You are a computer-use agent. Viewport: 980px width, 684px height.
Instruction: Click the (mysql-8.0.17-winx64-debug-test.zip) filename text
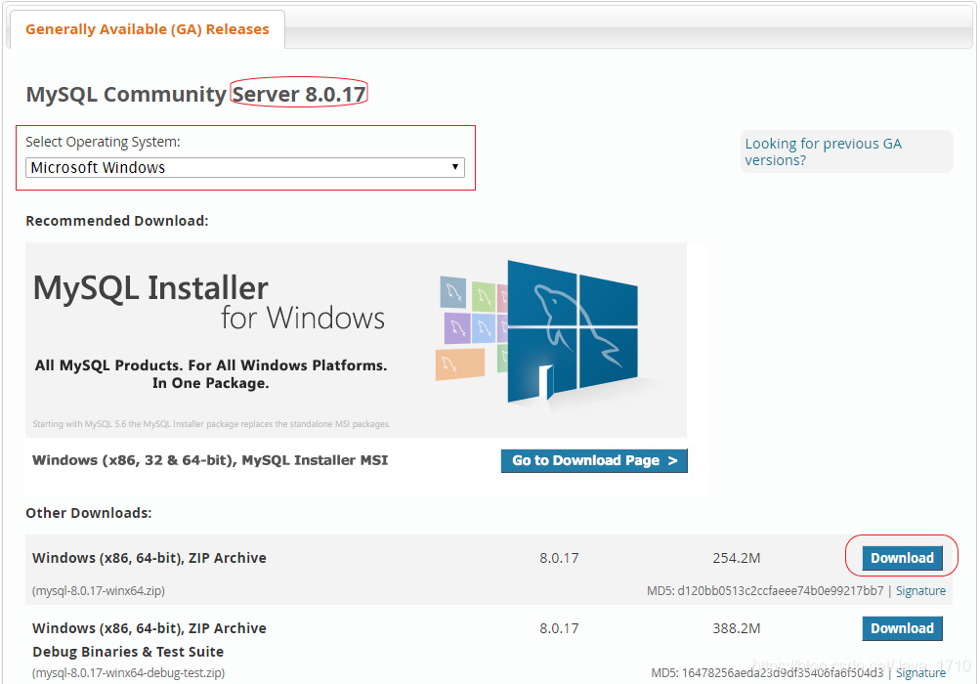click(x=128, y=672)
